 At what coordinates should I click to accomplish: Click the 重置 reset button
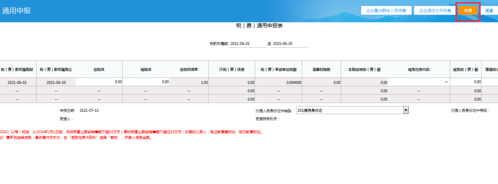pos(489,11)
